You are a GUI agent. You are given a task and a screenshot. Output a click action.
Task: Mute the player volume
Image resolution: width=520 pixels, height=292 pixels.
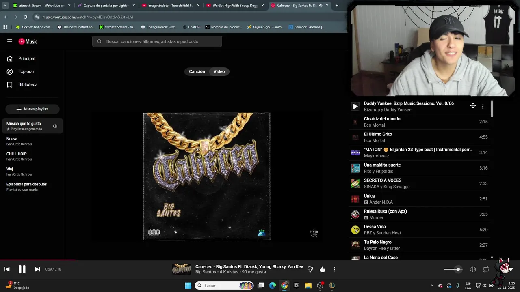[473, 269]
